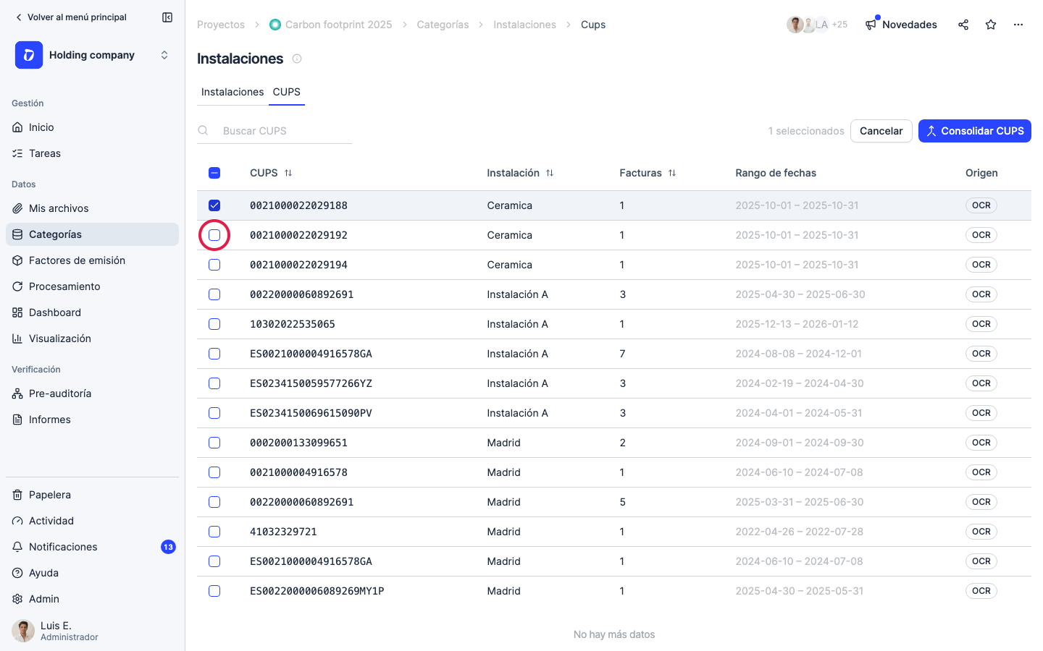The width and height of the screenshot is (1043, 651).
Task: Click the Consolidar CUPS button
Action: click(975, 131)
